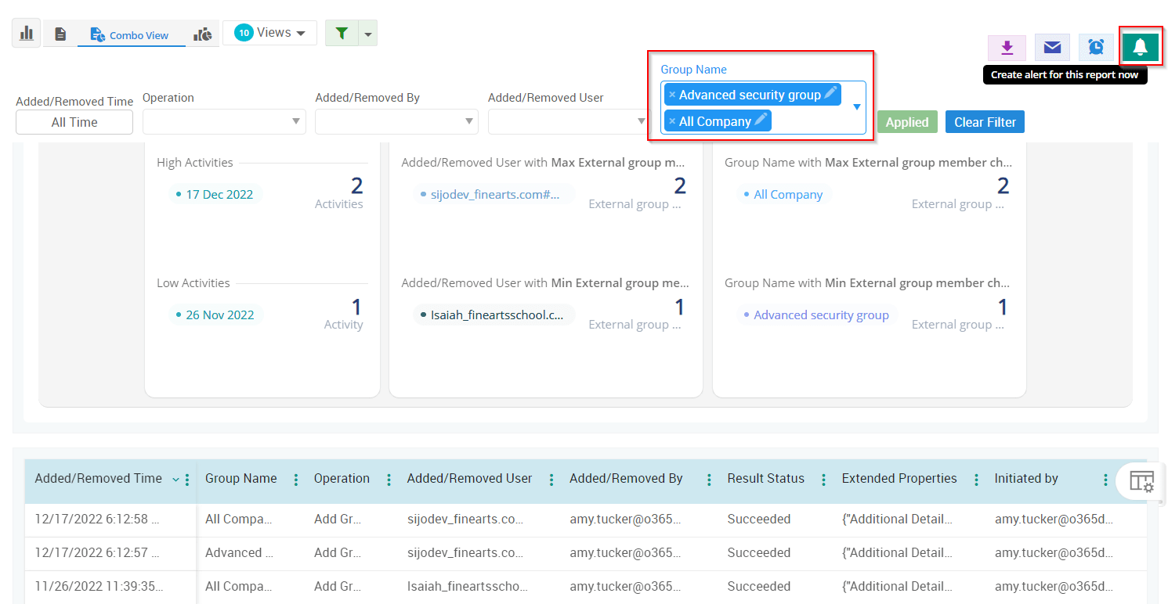Click the purple download report icon

tap(1007, 48)
